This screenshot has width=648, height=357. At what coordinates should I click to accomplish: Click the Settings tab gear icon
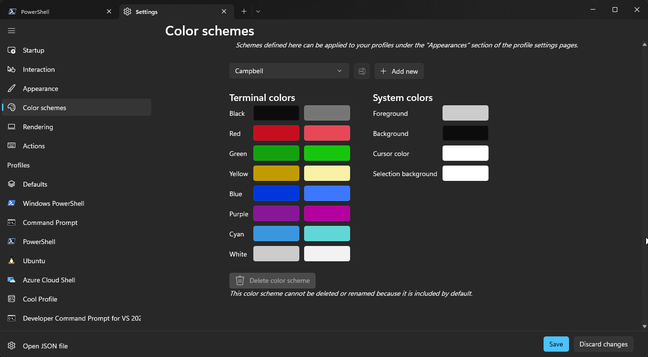coord(127,11)
